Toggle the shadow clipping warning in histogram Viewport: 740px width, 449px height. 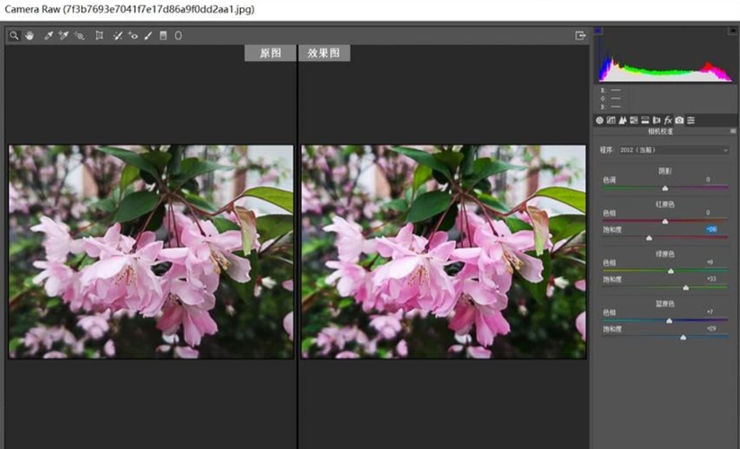tap(599, 31)
